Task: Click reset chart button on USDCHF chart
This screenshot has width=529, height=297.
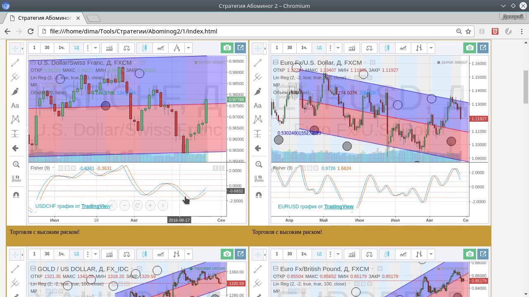Action: [137, 205]
